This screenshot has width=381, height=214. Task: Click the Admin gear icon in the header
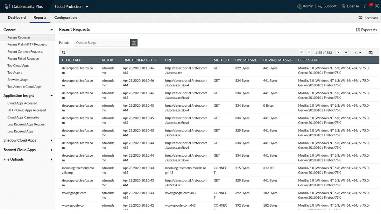pos(299,6)
